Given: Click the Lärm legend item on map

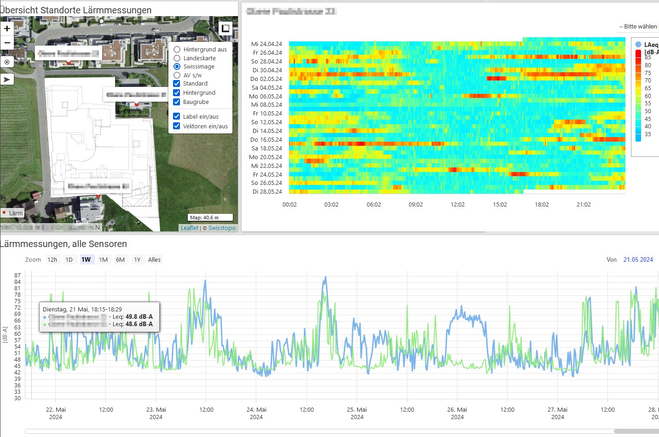Looking at the screenshot, I should (x=12, y=213).
